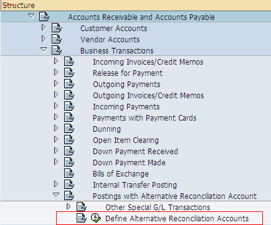Select the Release for Payment label
Image resolution: width=271 pixels, height=225 pixels.
click(x=128, y=73)
